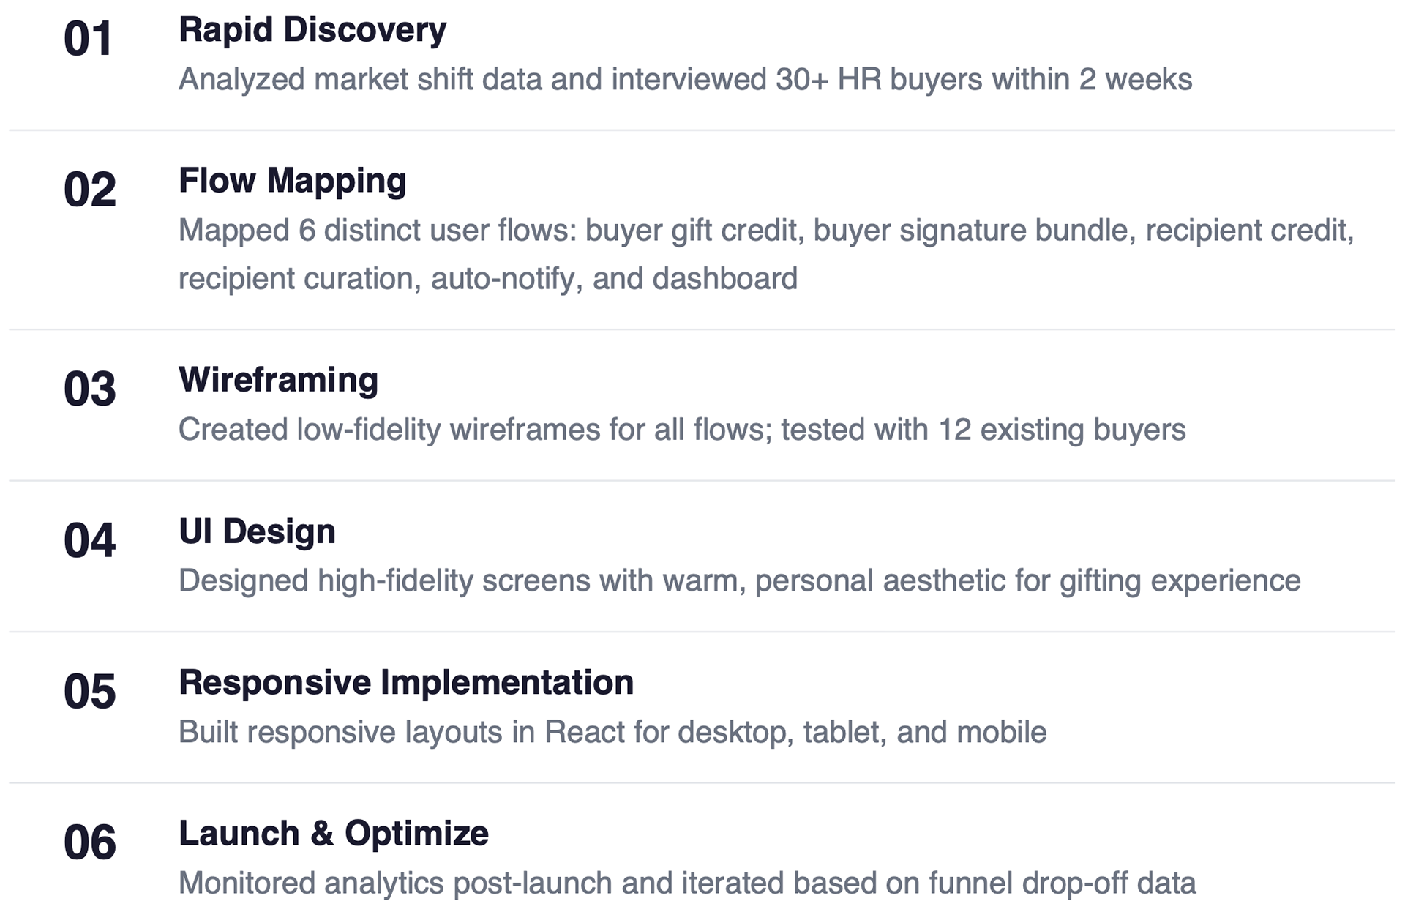Select step number 05
Screen dimensions: 1405x923
coord(89,692)
